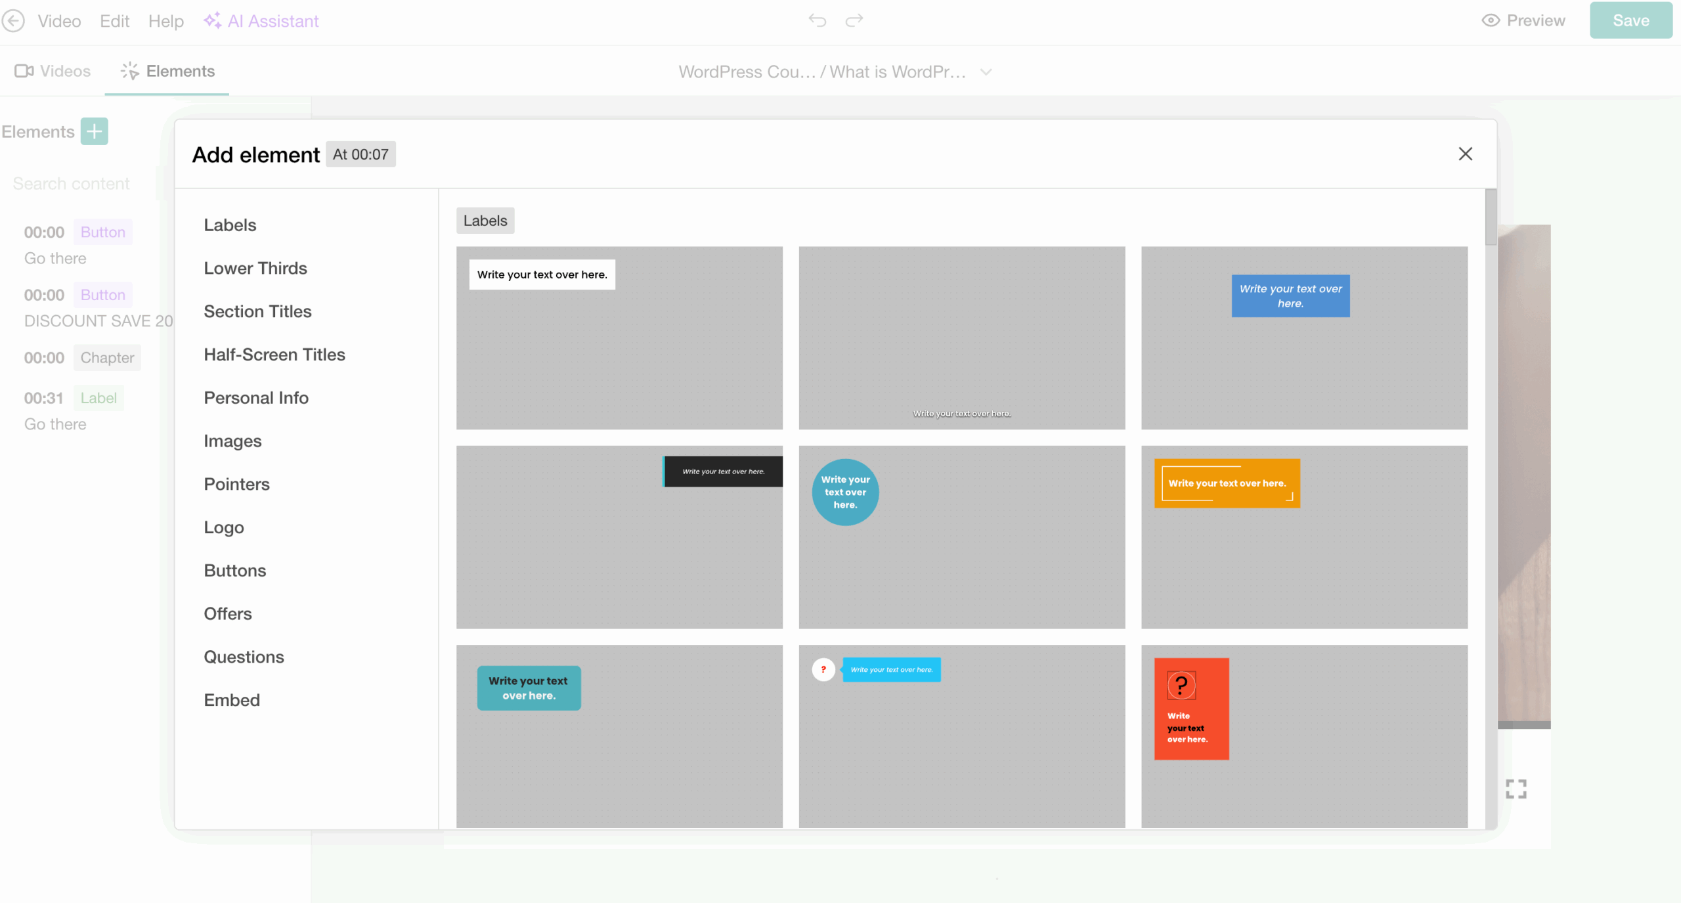Open the Edit menu
Screen dimensions: 1681x903
click(x=114, y=20)
